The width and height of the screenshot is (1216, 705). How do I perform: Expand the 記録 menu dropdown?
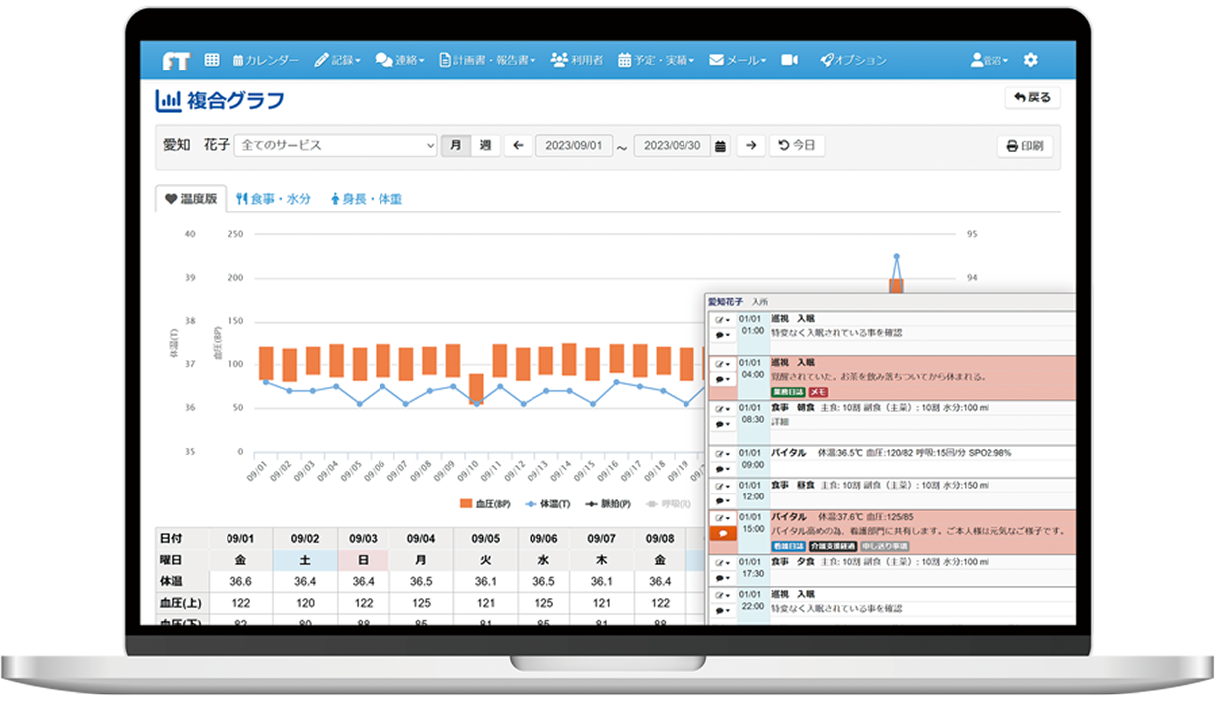point(338,61)
